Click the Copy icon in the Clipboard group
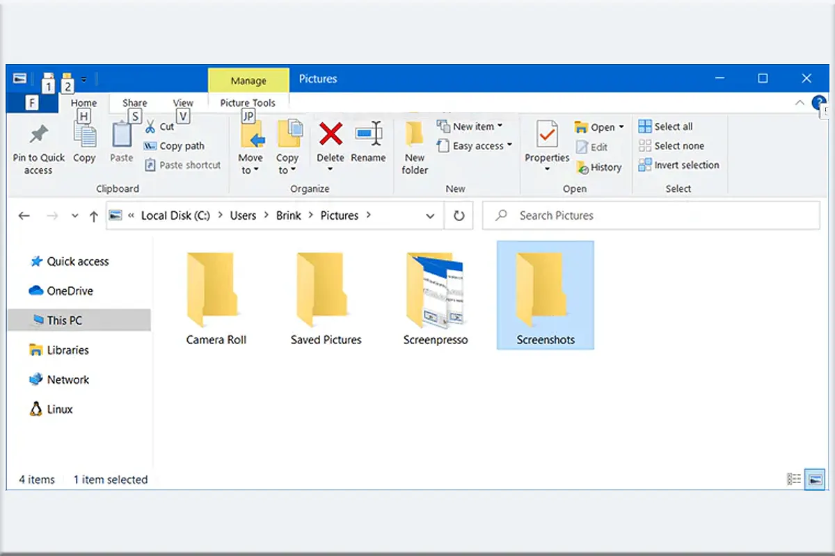Screen dimensions: 835x556 pyautogui.click(x=84, y=139)
